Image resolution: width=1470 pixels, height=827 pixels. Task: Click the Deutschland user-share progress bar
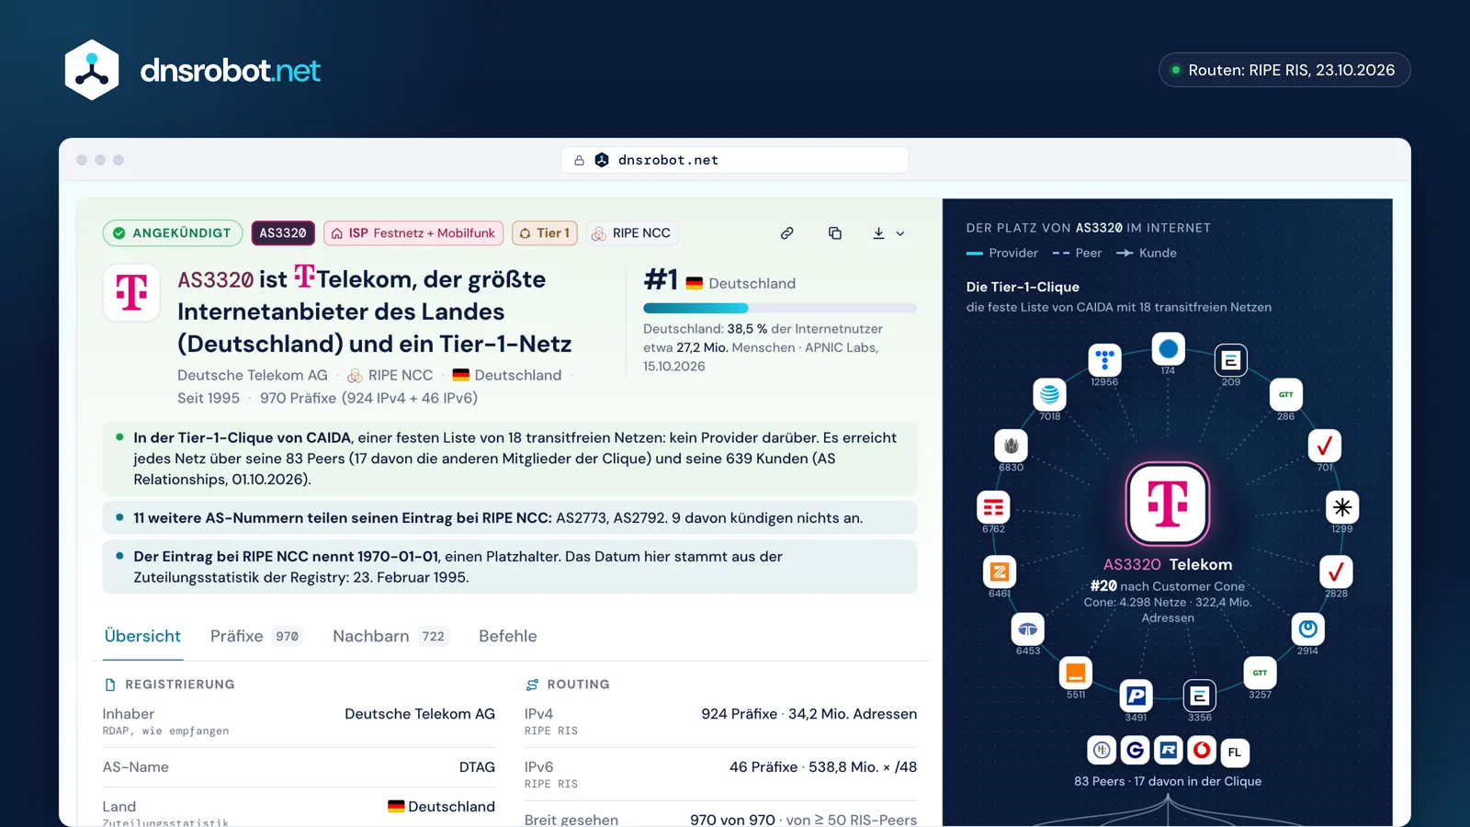780,308
